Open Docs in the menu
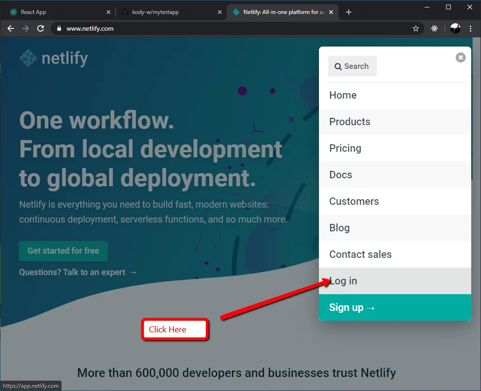The width and height of the screenshot is (481, 391). click(395, 175)
